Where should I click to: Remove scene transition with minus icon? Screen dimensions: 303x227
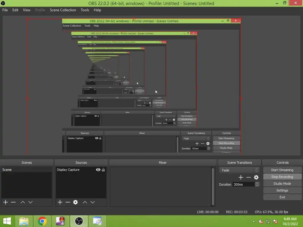[x=249, y=177]
